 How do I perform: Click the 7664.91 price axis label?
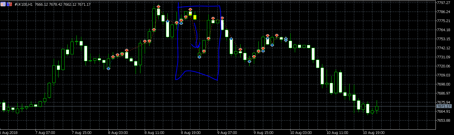tap(444, 111)
